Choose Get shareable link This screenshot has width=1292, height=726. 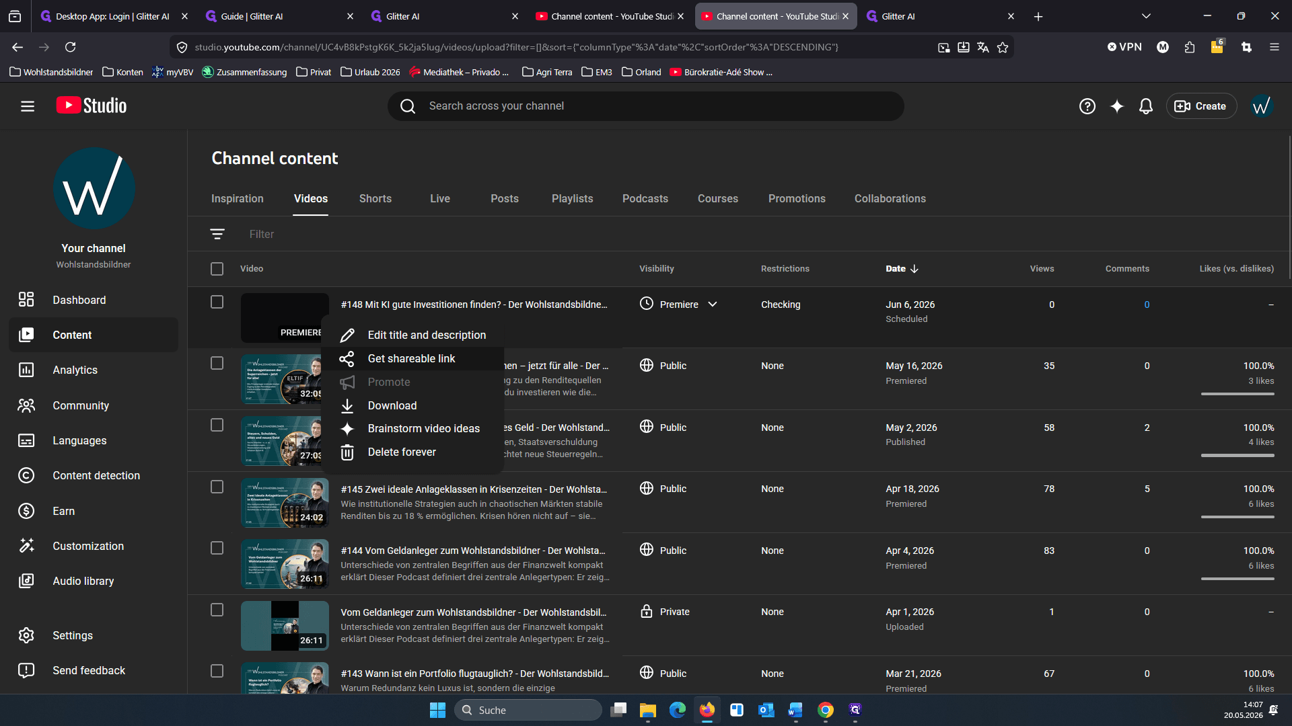pos(412,358)
